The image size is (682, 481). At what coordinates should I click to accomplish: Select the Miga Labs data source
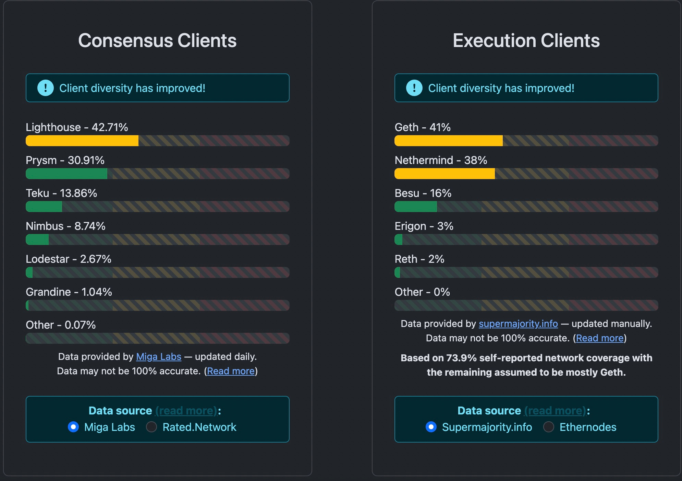pos(73,427)
